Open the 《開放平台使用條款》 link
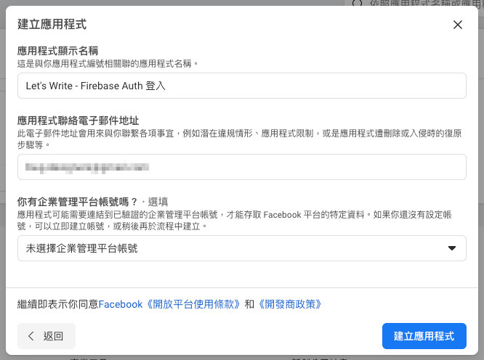This screenshot has width=484, height=360. 193,304
